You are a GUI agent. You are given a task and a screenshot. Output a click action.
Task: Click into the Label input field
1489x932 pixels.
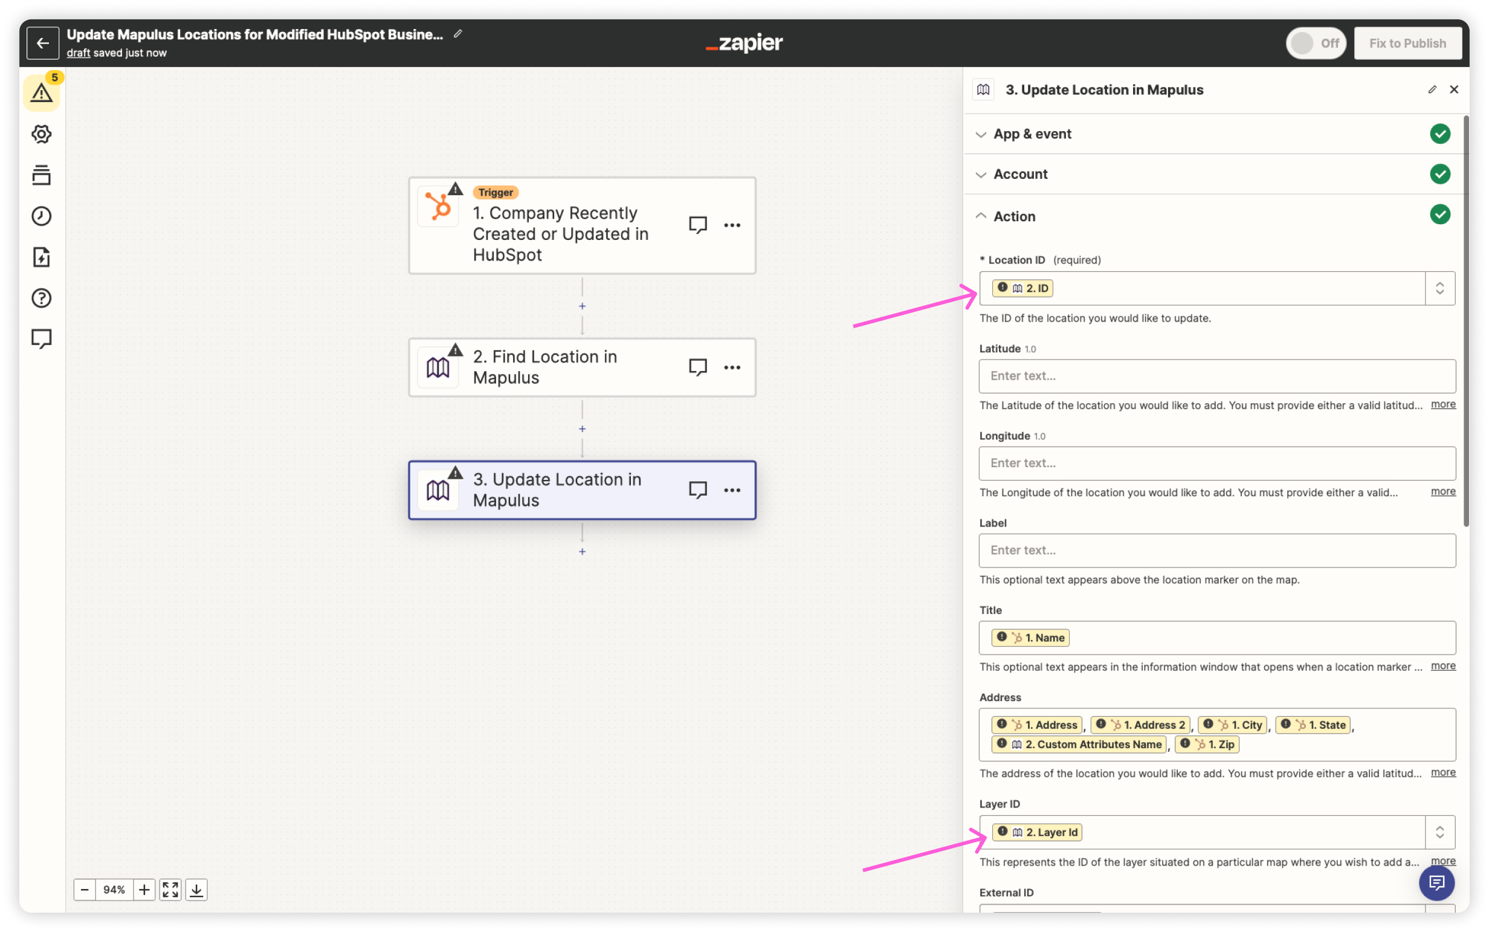(1216, 551)
